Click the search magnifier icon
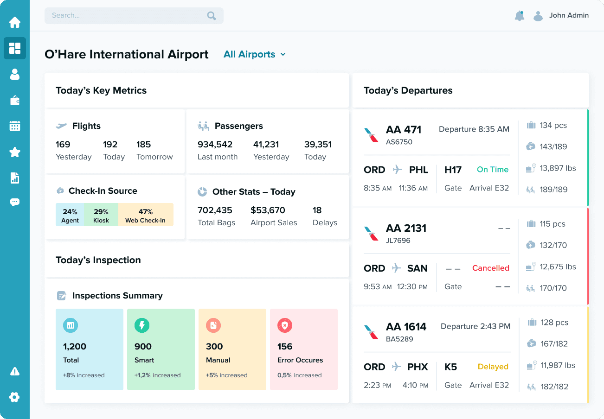604x419 pixels. (x=212, y=15)
